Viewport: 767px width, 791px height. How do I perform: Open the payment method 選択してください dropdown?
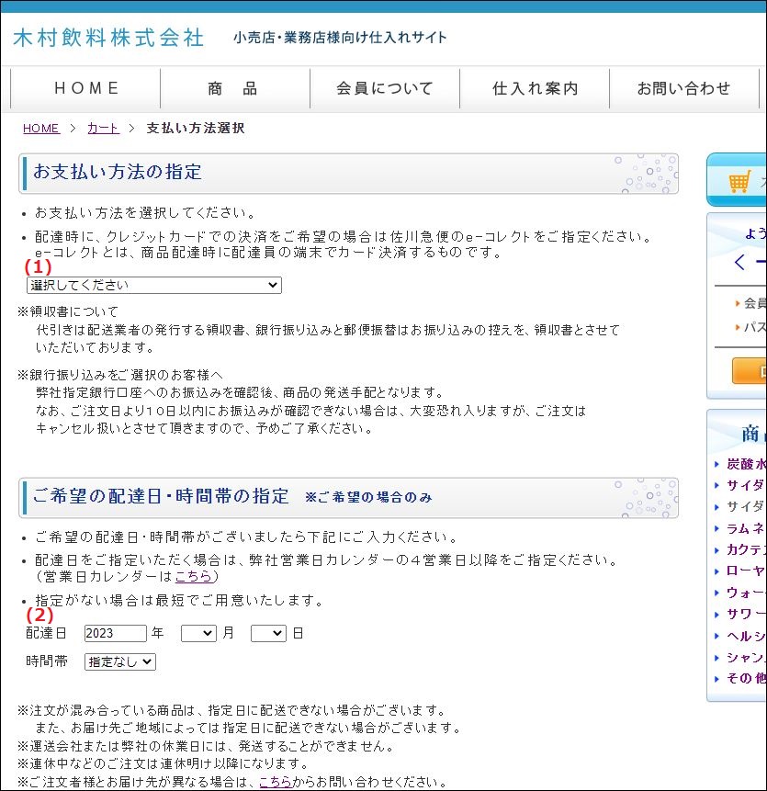click(x=152, y=285)
